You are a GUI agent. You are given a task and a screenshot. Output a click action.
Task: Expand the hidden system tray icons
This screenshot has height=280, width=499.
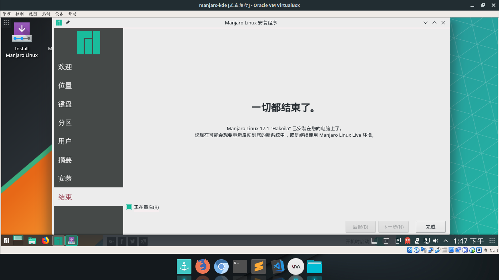pyautogui.click(x=446, y=241)
